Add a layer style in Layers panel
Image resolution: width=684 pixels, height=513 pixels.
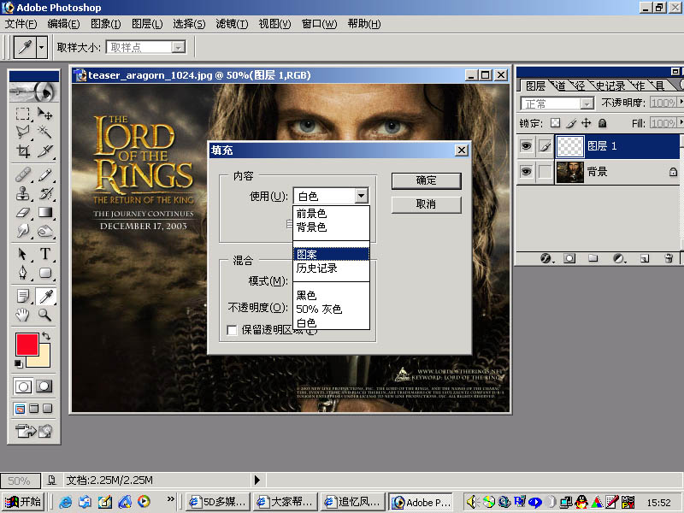(546, 258)
